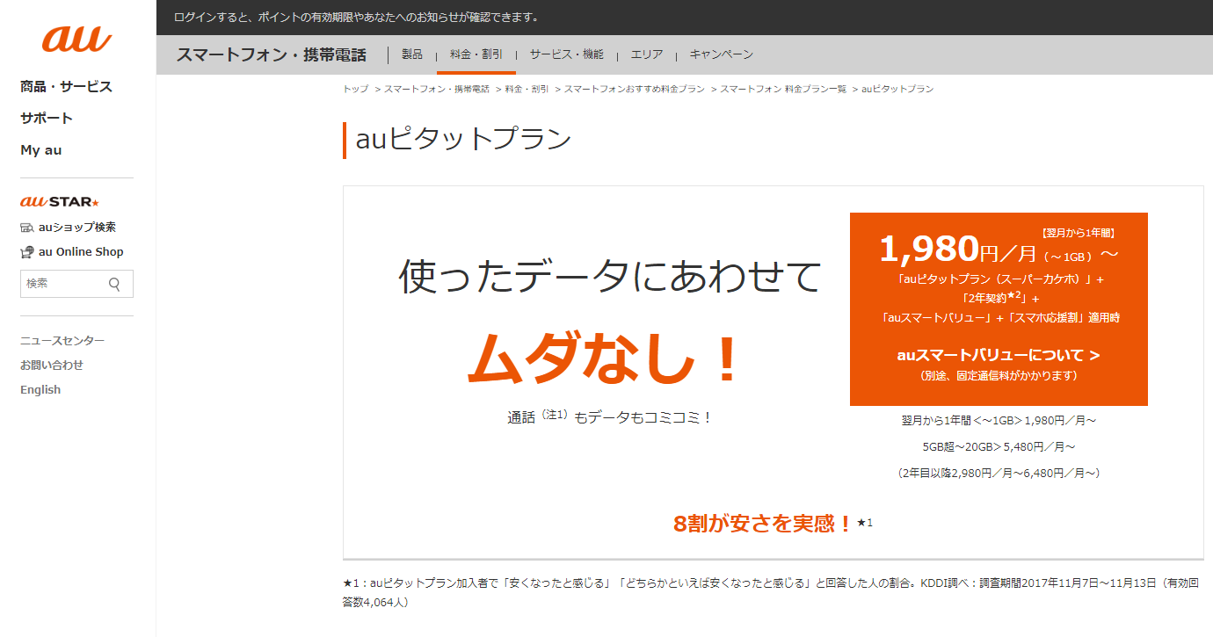Click the au Online Shop cart icon
This screenshot has height=637, width=1213.
coord(27,252)
